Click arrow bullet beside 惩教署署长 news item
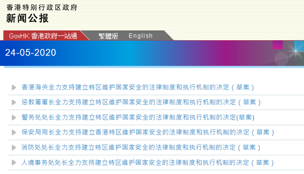The image size is (304, 174). [14, 102]
